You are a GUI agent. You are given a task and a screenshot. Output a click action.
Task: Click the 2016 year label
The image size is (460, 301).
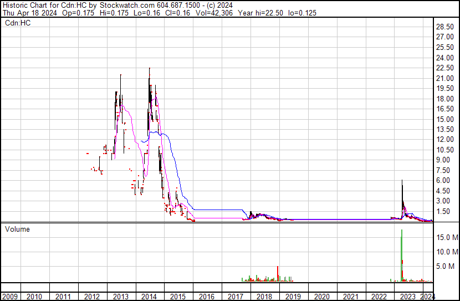click(x=206, y=297)
